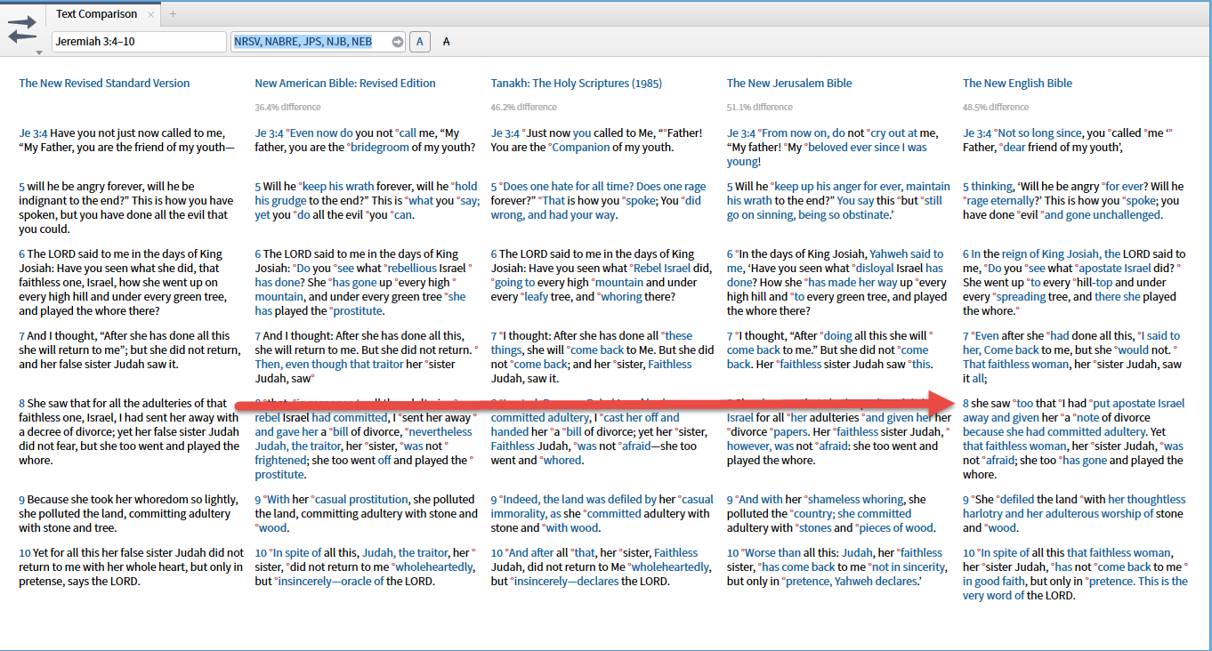This screenshot has height=651, width=1212.
Task: Open The New English Bible header
Action: (x=1017, y=84)
